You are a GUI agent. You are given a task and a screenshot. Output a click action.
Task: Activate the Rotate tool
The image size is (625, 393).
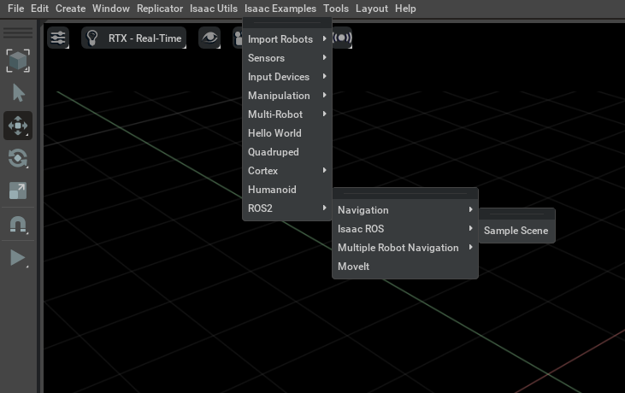point(18,158)
